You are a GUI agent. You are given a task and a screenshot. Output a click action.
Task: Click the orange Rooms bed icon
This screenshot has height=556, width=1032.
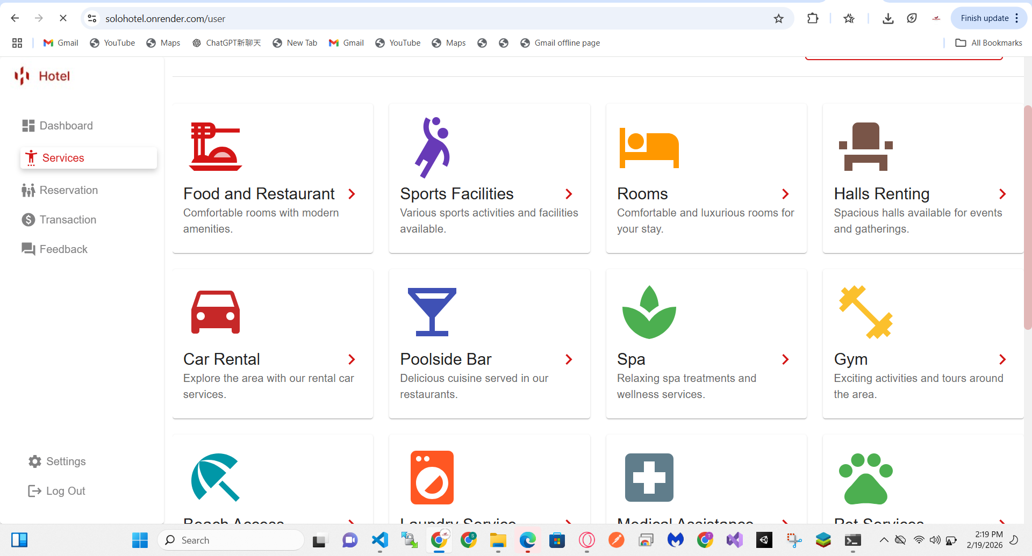649,148
